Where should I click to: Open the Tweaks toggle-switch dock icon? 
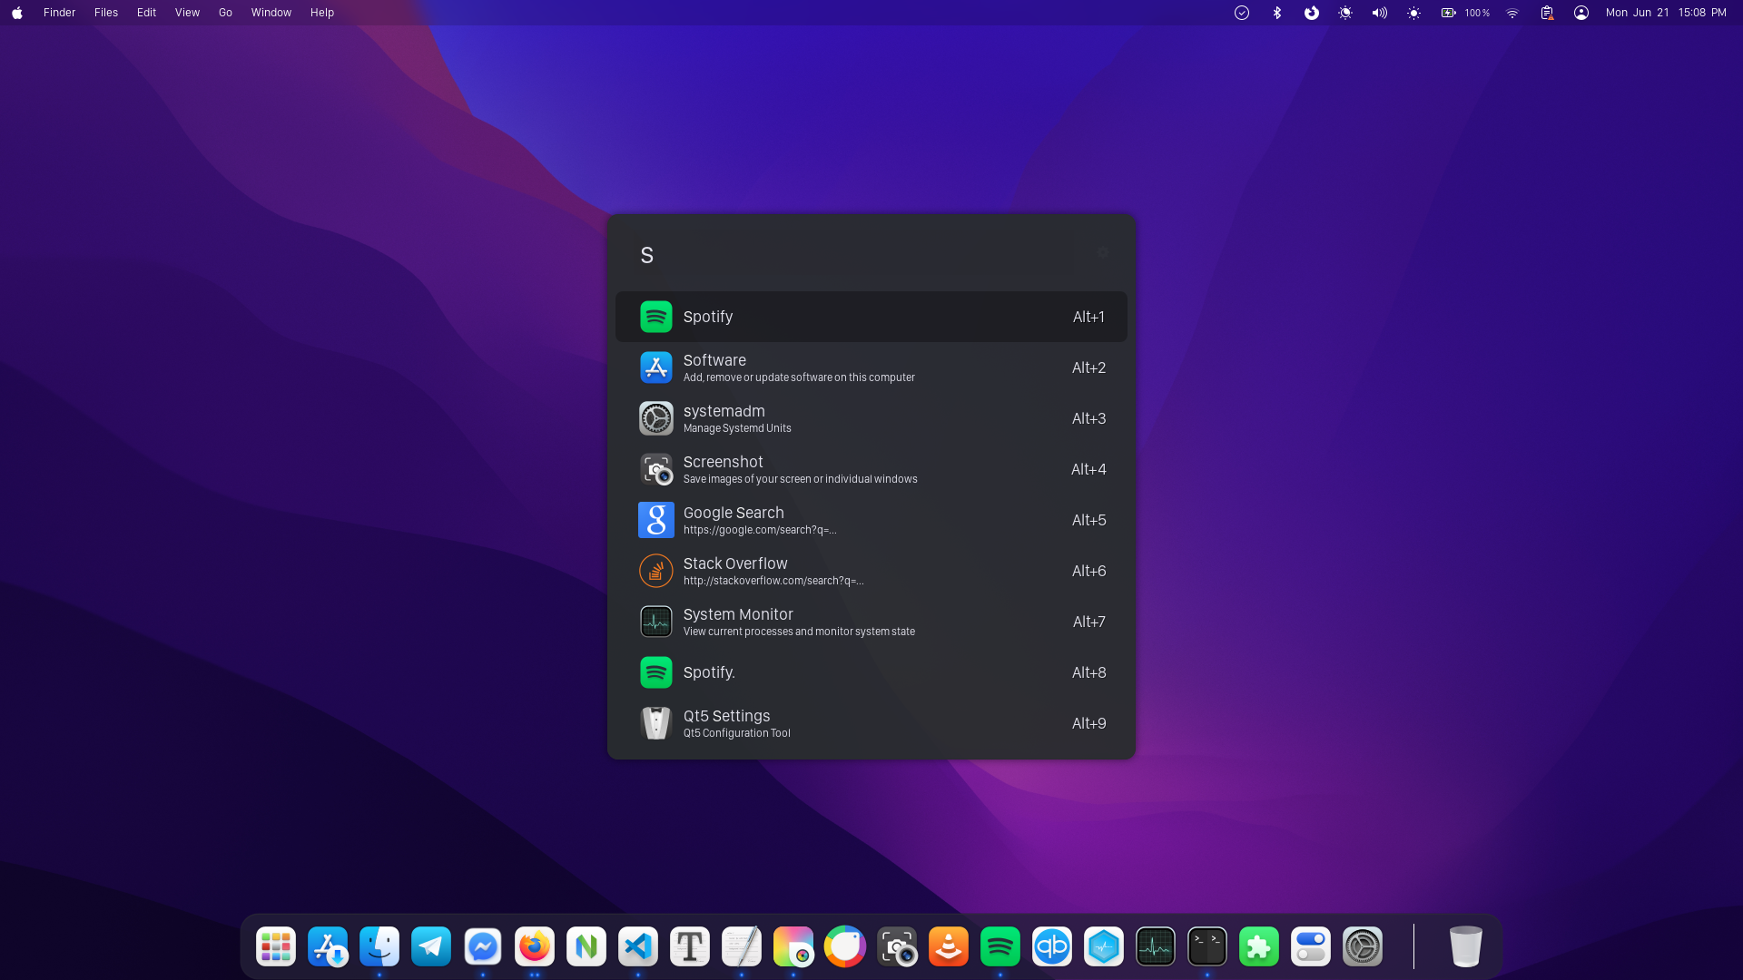point(1311,946)
